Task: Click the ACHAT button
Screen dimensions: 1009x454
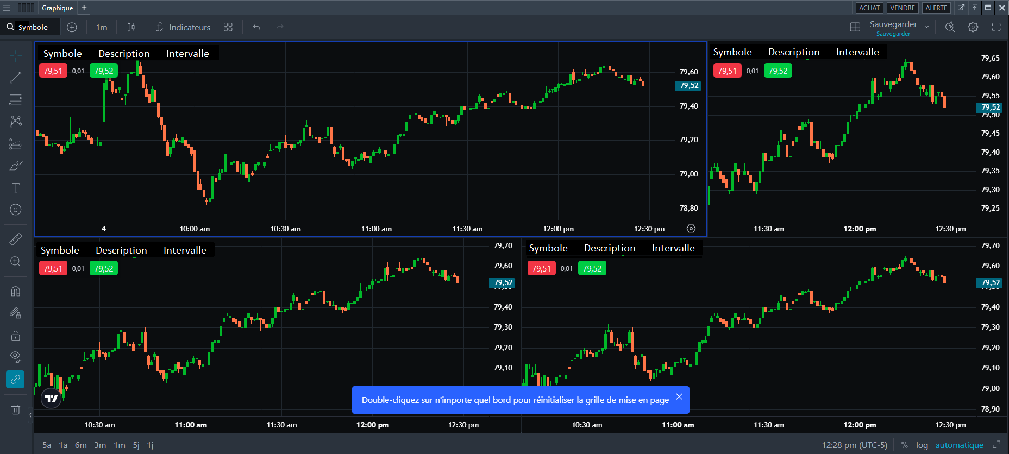Action: click(869, 8)
